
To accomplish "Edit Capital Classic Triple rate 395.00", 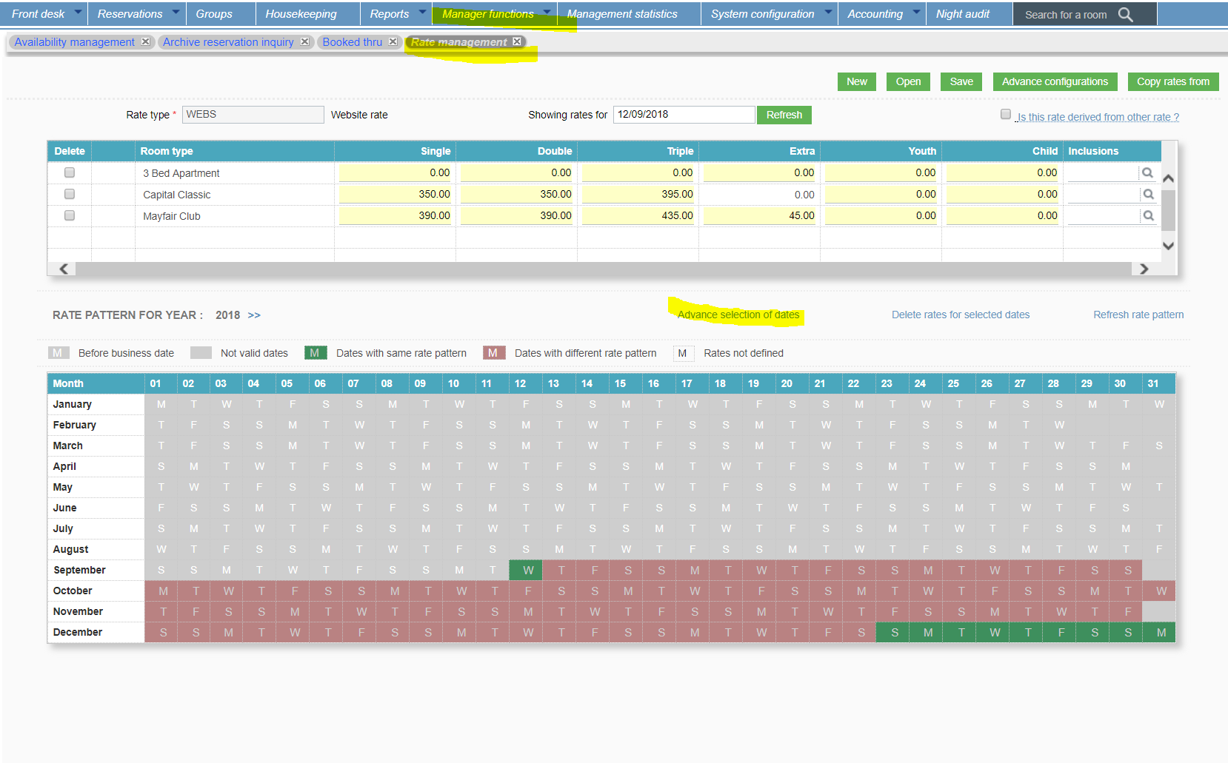I will 638,195.
